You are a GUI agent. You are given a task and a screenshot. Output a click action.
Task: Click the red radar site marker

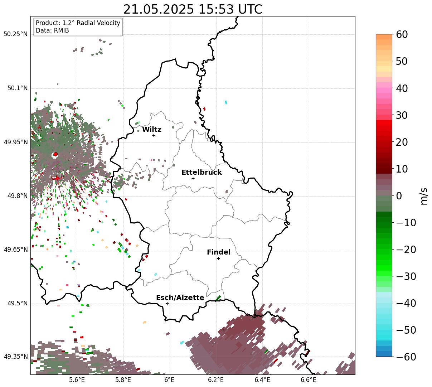55,154
